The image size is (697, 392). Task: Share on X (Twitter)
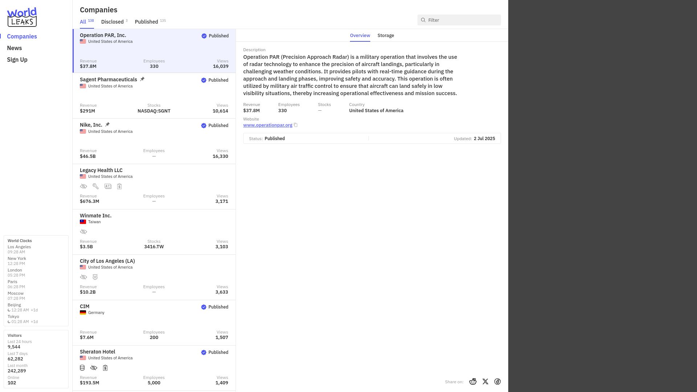point(485,381)
